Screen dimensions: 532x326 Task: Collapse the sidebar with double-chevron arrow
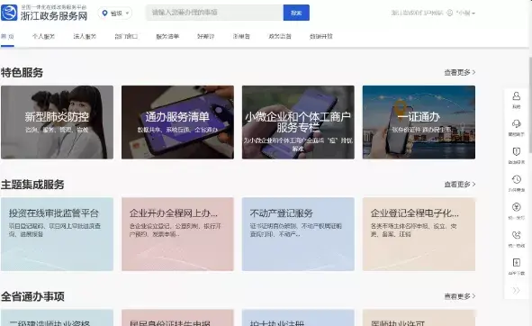click(x=517, y=290)
